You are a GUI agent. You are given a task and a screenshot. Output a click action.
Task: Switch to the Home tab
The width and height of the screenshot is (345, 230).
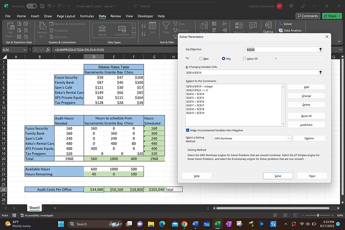click(x=21, y=16)
